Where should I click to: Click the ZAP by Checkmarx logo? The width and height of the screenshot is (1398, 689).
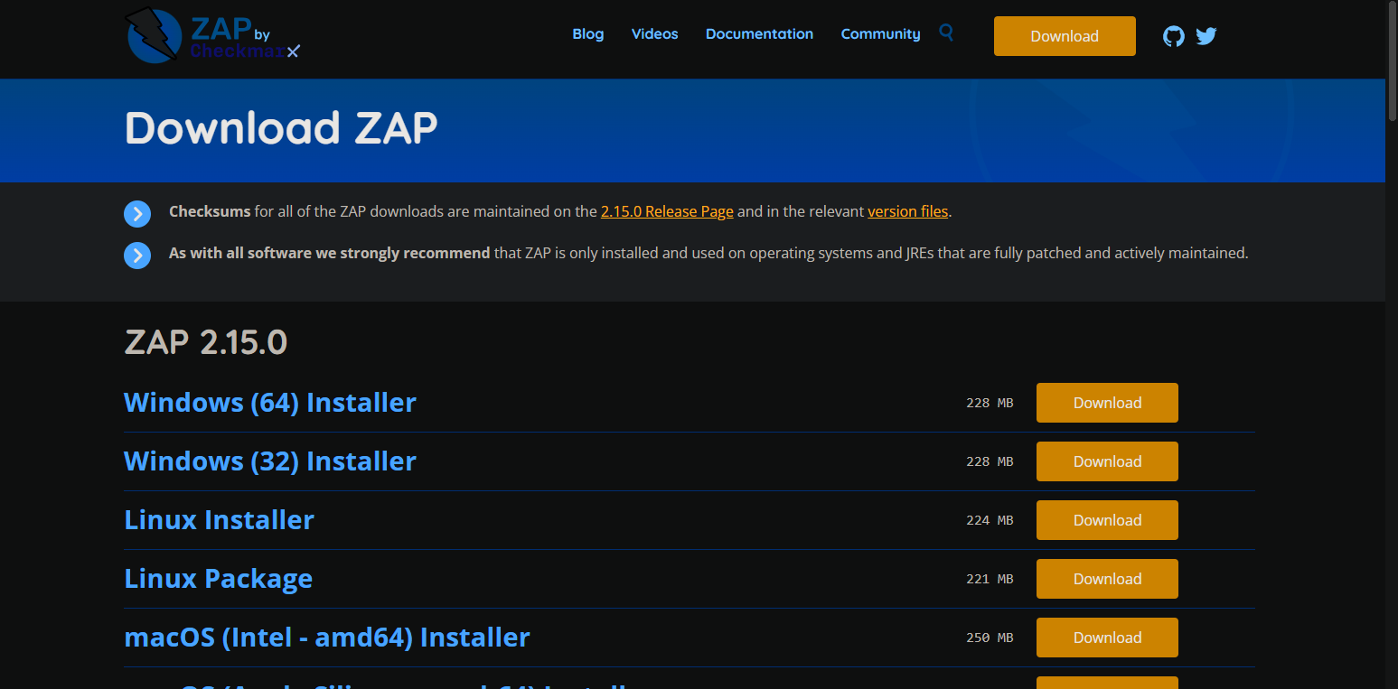click(212, 35)
